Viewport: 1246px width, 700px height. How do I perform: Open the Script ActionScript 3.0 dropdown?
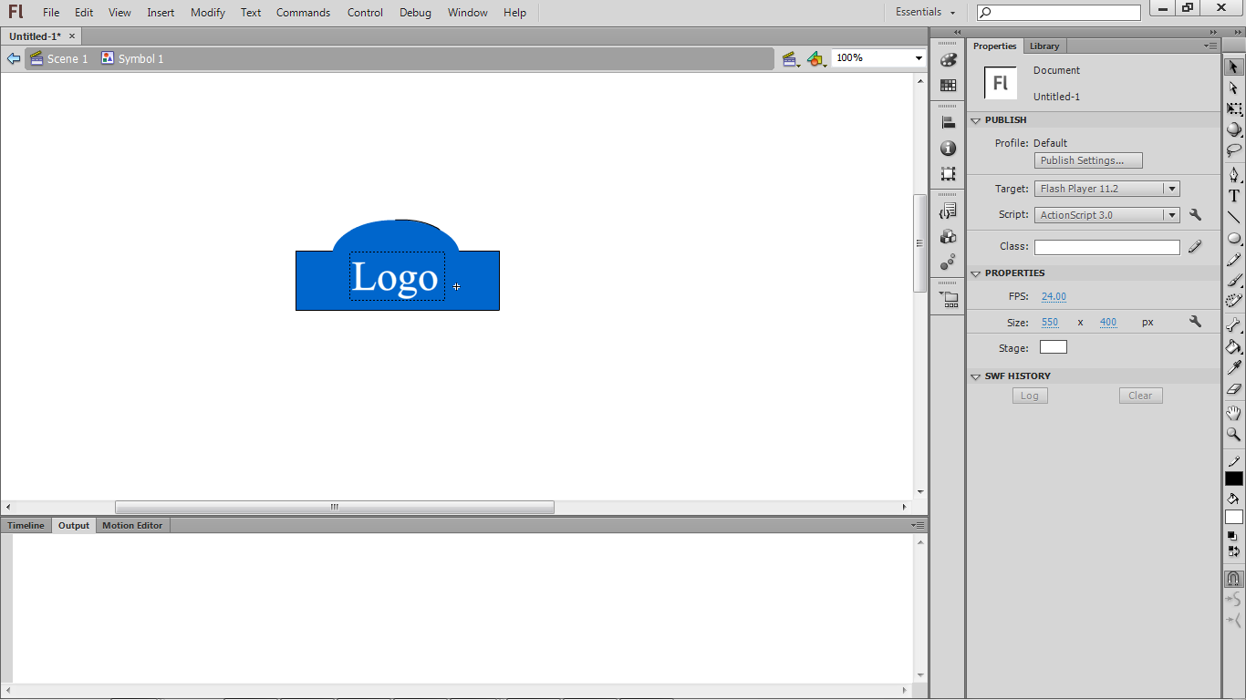pyautogui.click(x=1107, y=215)
